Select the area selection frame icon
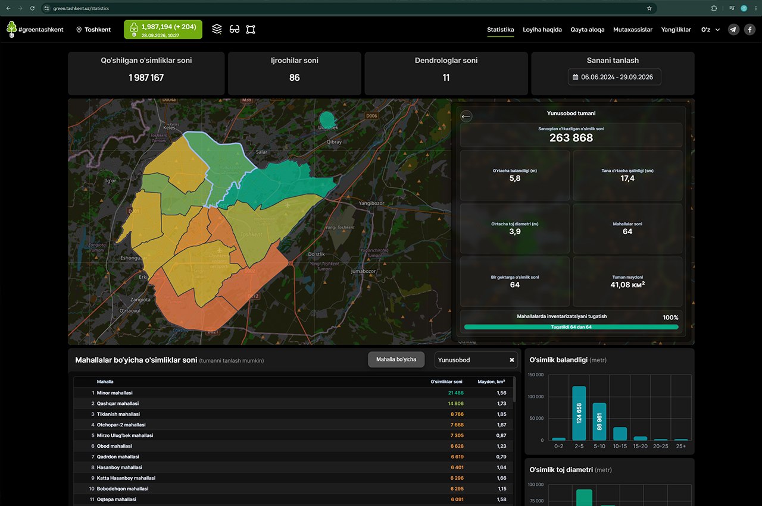The image size is (762, 506). pyautogui.click(x=251, y=29)
